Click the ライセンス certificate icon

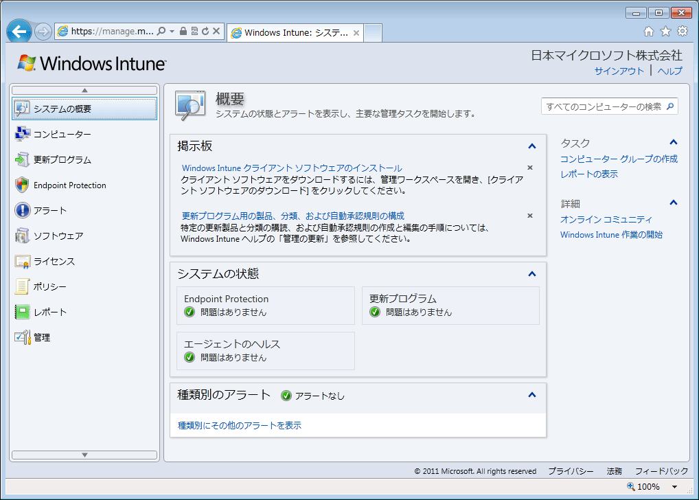point(22,261)
